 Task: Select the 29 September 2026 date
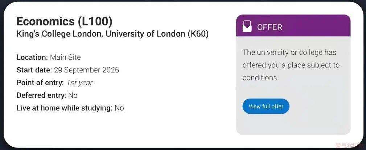86,70
